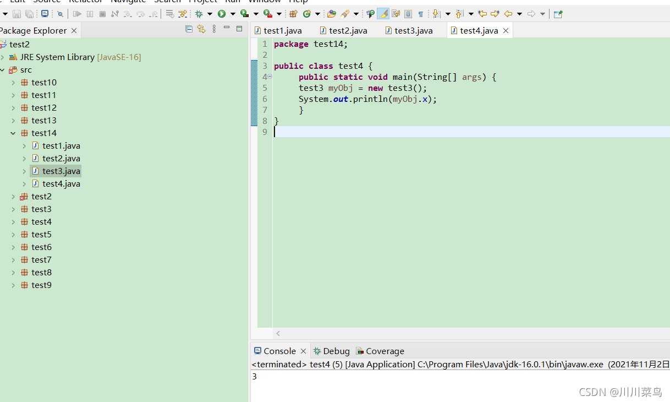Close the Package Explorer tab
The width and height of the screenshot is (670, 402).
[x=74, y=31]
